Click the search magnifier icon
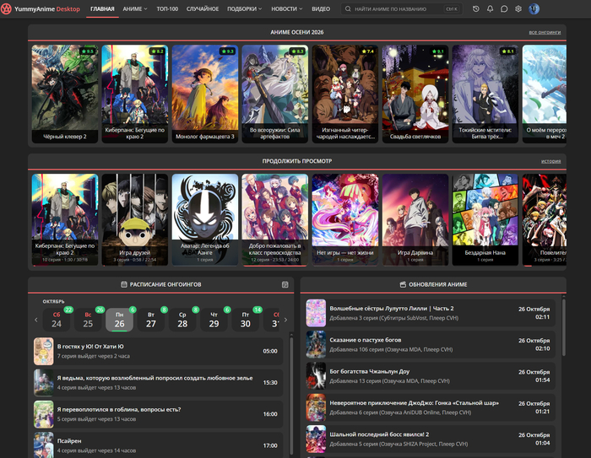This screenshot has width=591, height=458. coord(348,8)
